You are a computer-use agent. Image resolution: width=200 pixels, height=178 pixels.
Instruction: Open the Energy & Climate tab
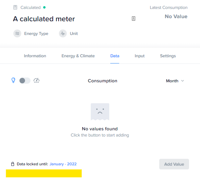78,56
